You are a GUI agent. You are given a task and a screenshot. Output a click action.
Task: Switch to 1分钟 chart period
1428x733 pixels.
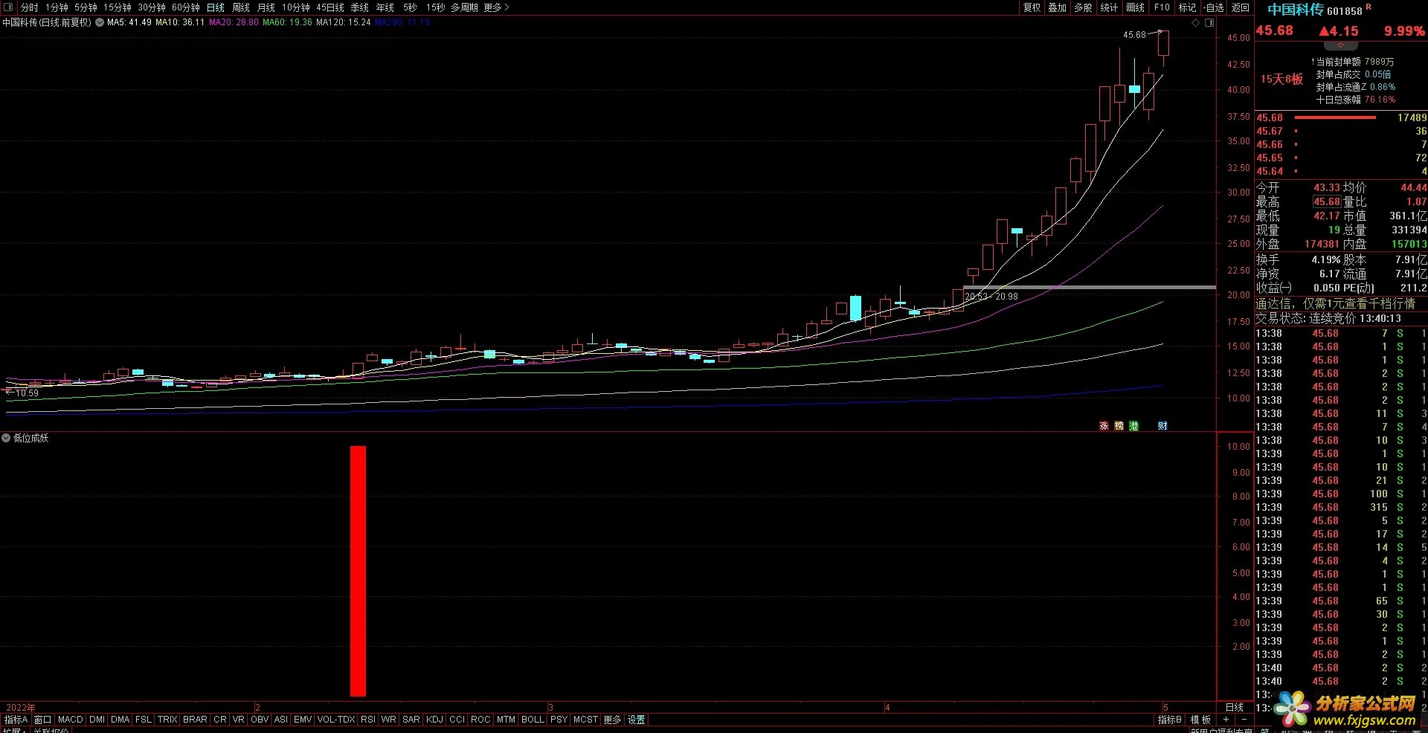(57, 7)
